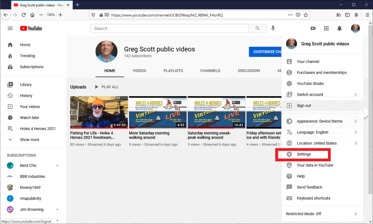Open the Firefox Library icon
Viewport: 373px width, 224px height.
(x=338, y=15)
